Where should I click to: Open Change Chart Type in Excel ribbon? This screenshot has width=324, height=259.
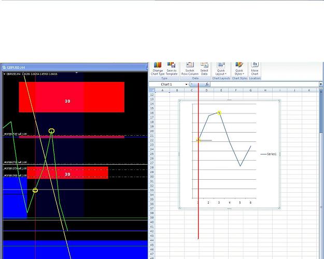(x=158, y=69)
